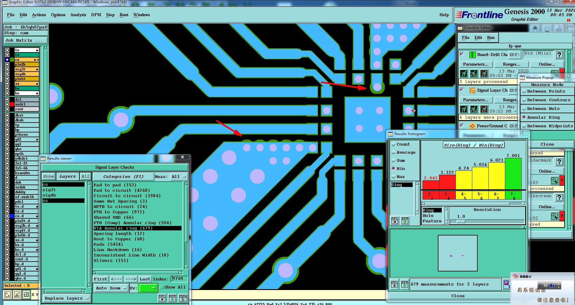The image size is (575, 305).
Task: Select Max option in Results histogram
Action: coord(398,177)
